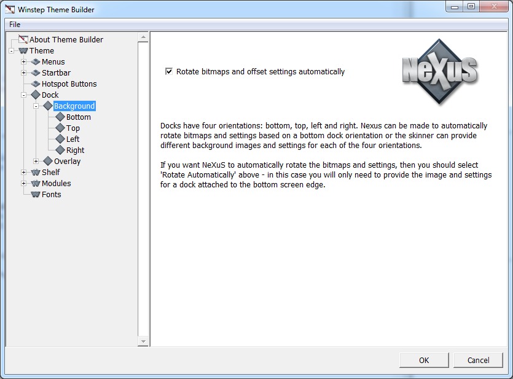Maximize the Winstep Theme Builder window
513x379 pixels.
tap(471, 7)
